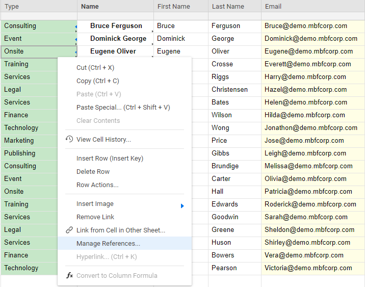Screen dimensions: 365x287
Task: Click the Last Name column header
Action: tap(228, 7)
